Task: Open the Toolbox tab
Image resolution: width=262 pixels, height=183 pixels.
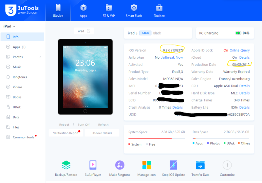Action: (x=159, y=11)
